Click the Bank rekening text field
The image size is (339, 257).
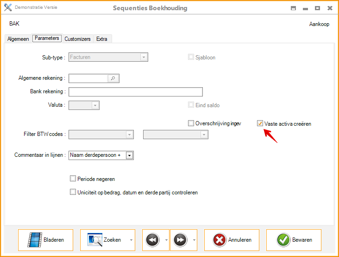point(135,91)
